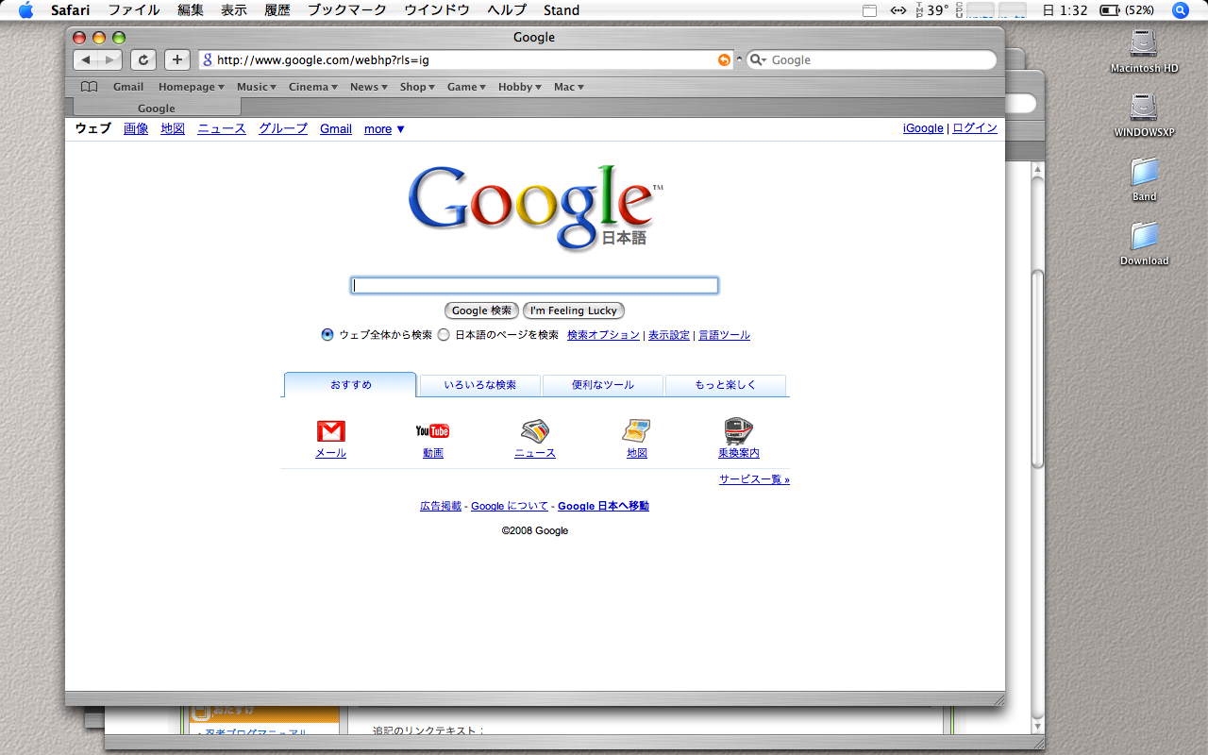Image resolution: width=1208 pixels, height=755 pixels.
Task: Click the Safari address bar URL
Action: 464,59
